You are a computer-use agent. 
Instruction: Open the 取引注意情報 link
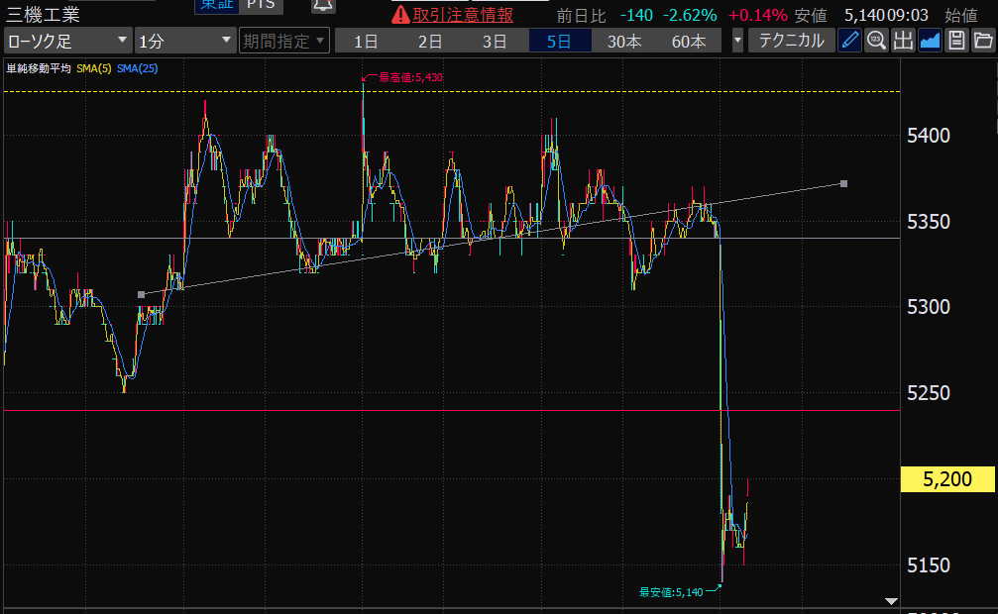click(x=454, y=15)
